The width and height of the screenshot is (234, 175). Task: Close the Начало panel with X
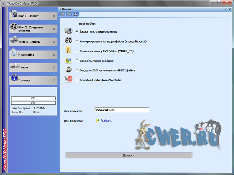click(x=230, y=9)
